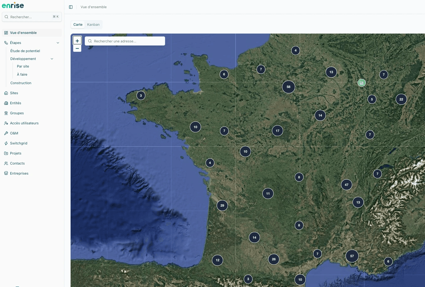Zoom in the map with plus button

[77, 41]
